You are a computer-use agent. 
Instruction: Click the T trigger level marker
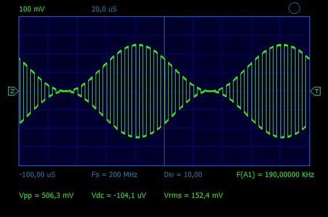click(315, 91)
